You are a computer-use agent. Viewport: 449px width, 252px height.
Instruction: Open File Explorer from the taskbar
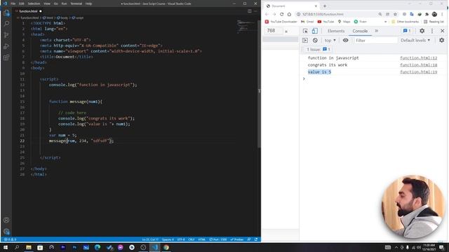click(x=29, y=247)
